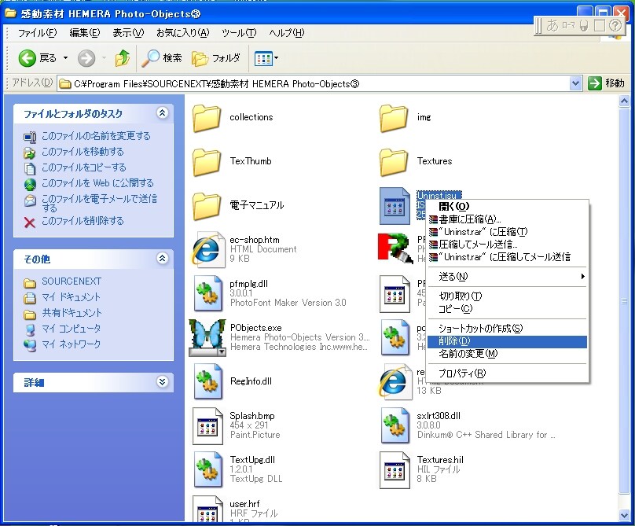Viewport: 635px width, 526px height.
Task: Expand the 詳細 panel
Action: pyautogui.click(x=163, y=382)
